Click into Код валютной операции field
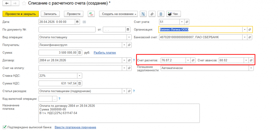Image resolution: width=278 pixels, height=131 pixels. (x=45, y=99)
